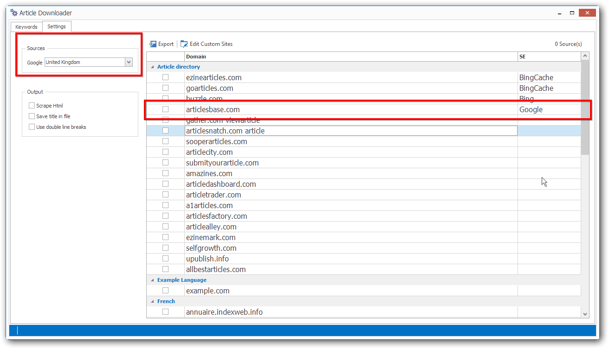Click the Export button label

[x=166, y=44]
